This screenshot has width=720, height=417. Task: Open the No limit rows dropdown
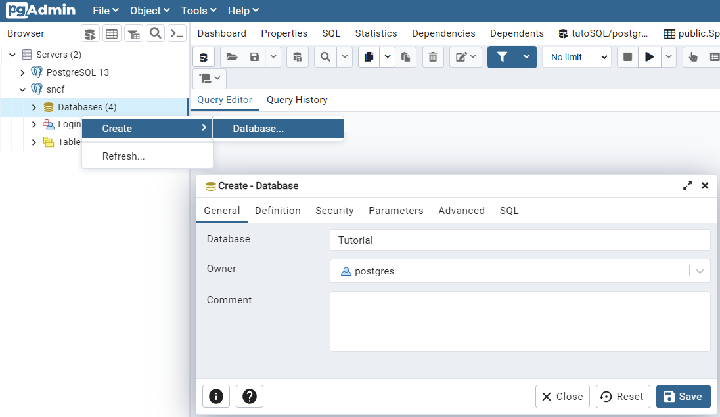[x=577, y=57]
